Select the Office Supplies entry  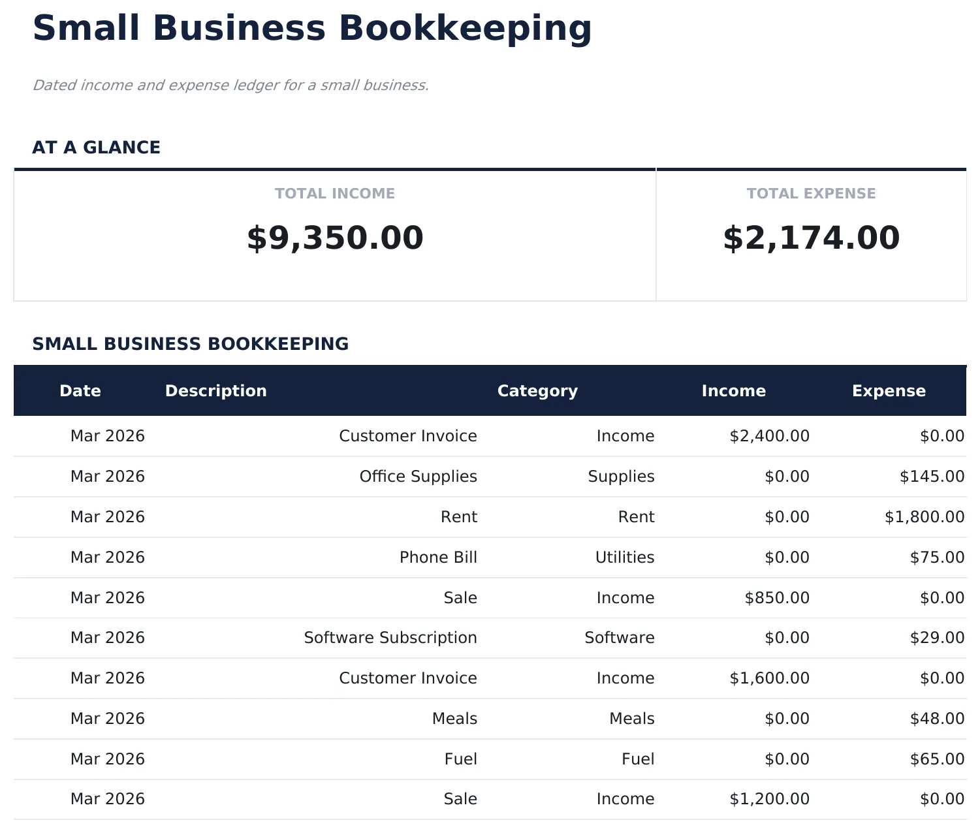tap(418, 476)
